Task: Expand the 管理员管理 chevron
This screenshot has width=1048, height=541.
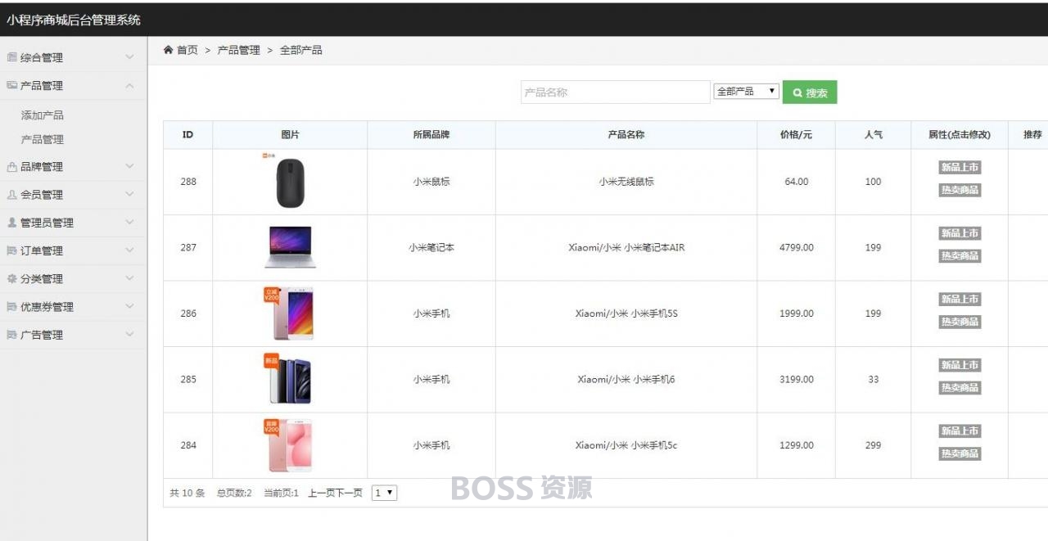Action: pos(129,223)
